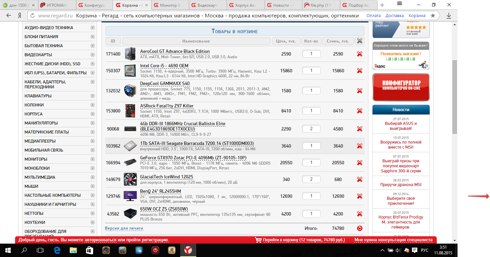This screenshot has width=490, height=257.
Task: Remove DeepCool GAMMAXX S40 from cart
Action: (x=360, y=91)
